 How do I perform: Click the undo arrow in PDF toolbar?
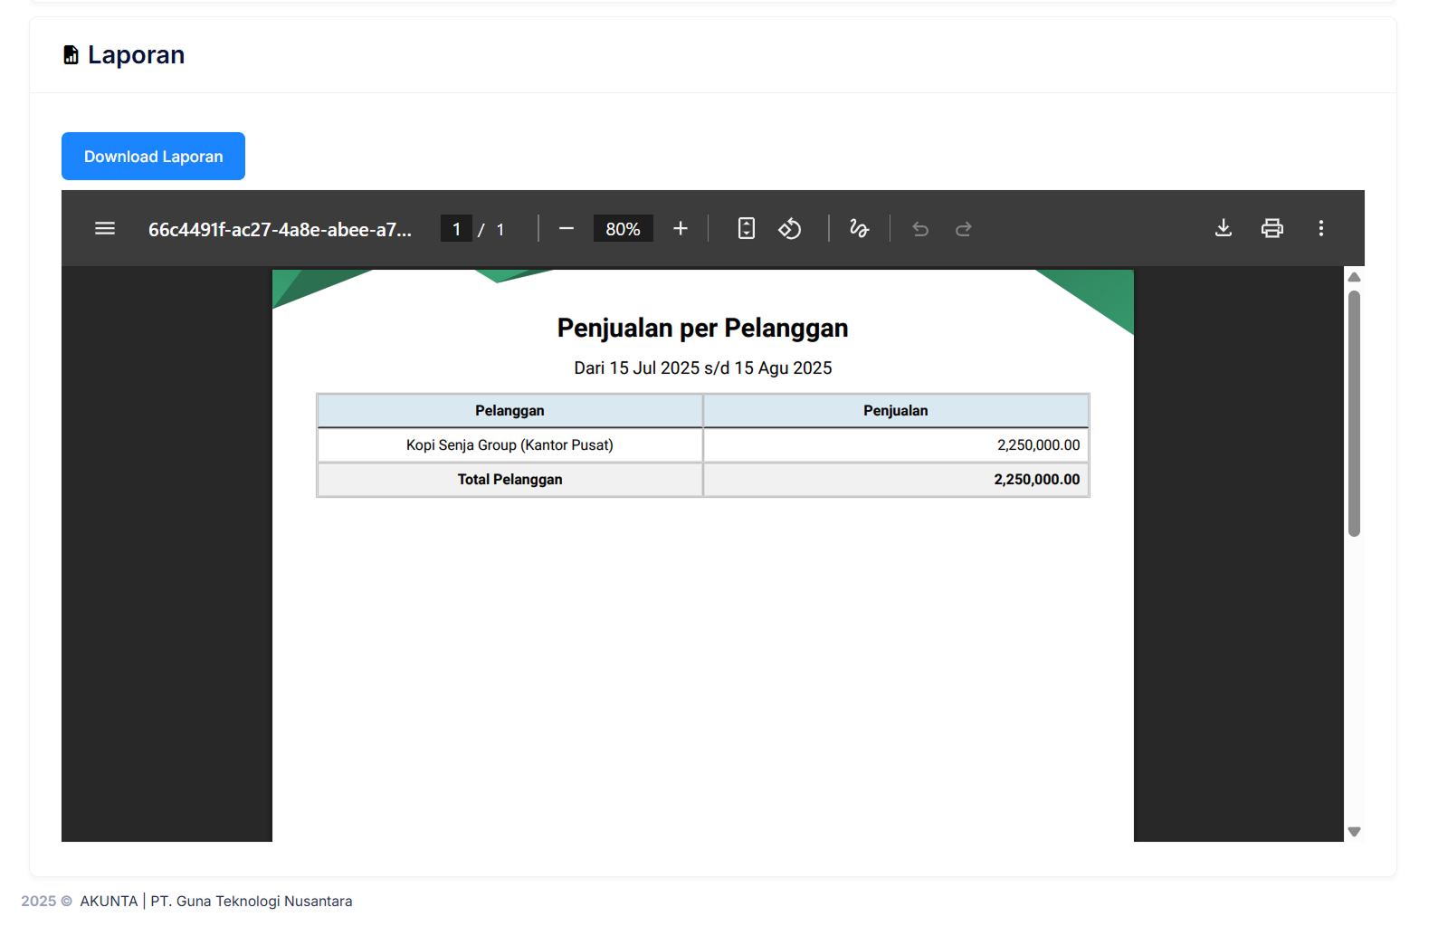point(920,229)
